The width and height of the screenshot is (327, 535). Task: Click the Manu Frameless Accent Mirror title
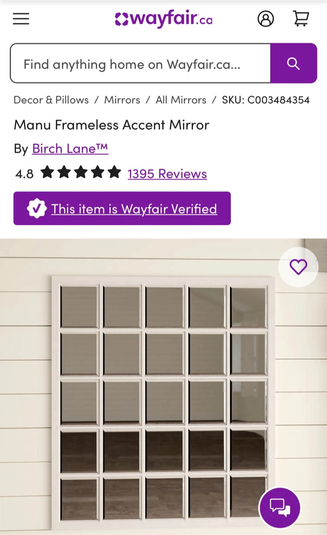coord(112,125)
